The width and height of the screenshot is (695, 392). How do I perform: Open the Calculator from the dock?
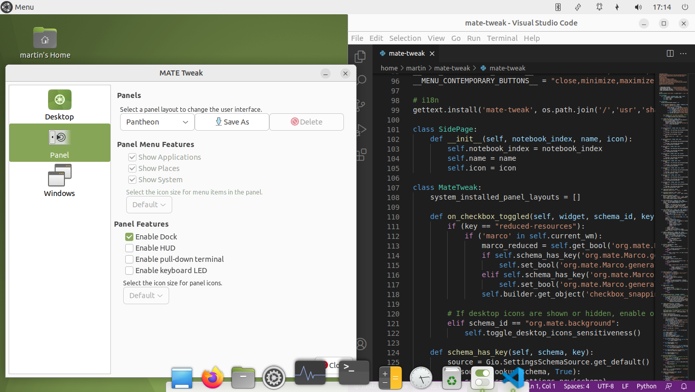[390, 378]
